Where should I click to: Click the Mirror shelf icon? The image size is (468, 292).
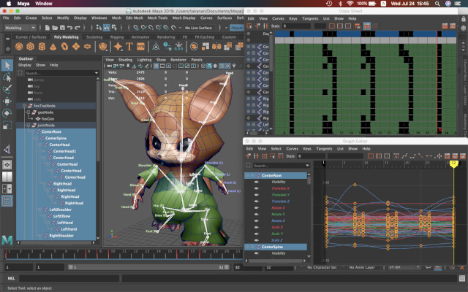tap(216, 47)
